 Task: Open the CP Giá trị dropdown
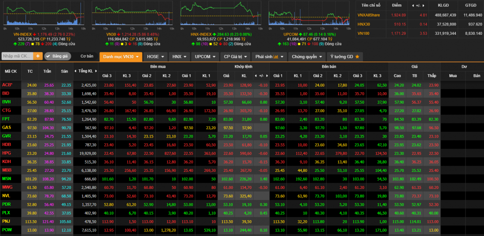tap(235, 57)
